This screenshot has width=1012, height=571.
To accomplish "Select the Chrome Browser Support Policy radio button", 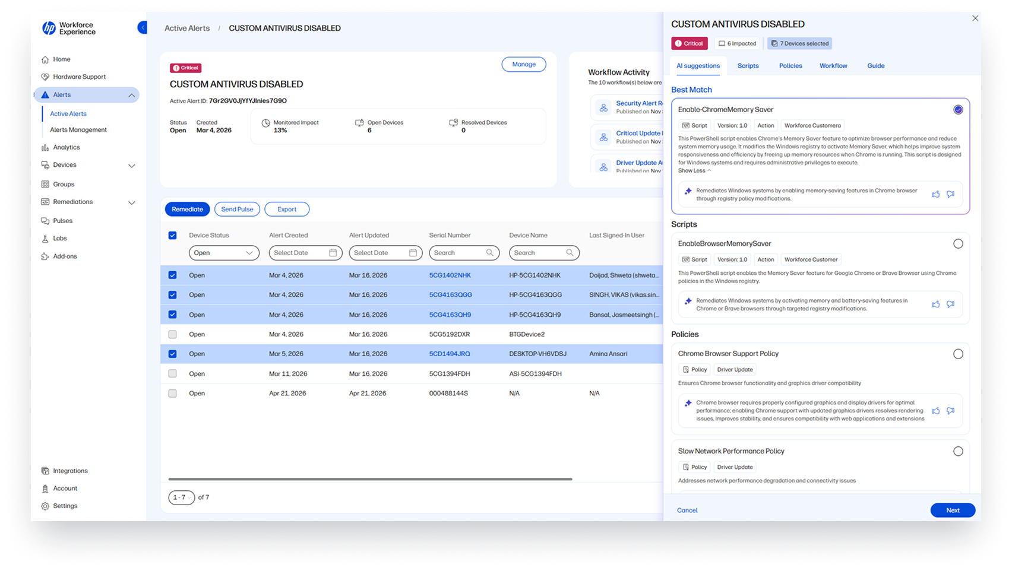I will [x=958, y=354].
